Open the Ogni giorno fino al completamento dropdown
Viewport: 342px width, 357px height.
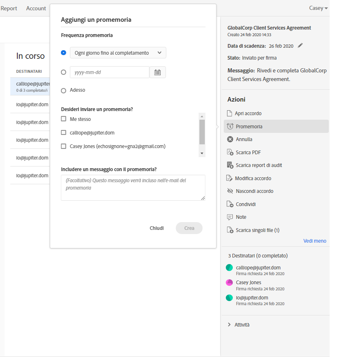click(x=118, y=53)
